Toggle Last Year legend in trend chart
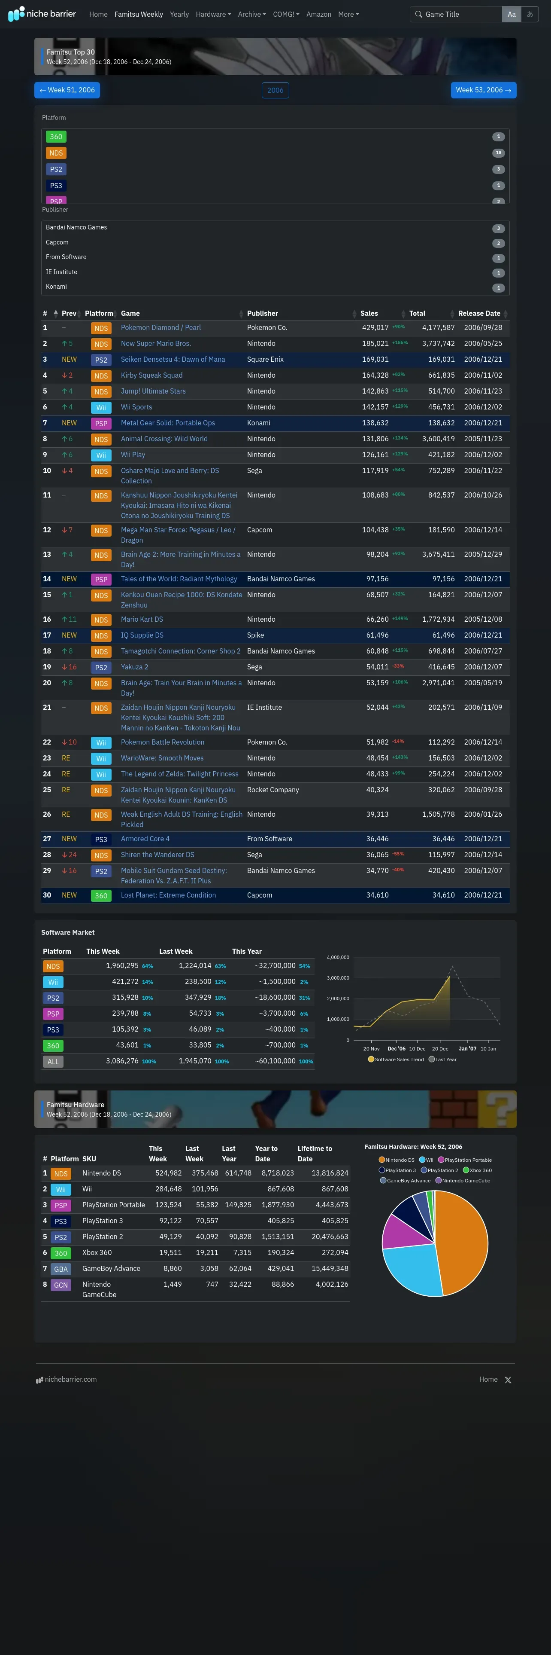 click(x=442, y=1060)
